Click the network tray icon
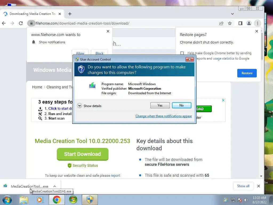Screen dimensions: 273x205 233,200
